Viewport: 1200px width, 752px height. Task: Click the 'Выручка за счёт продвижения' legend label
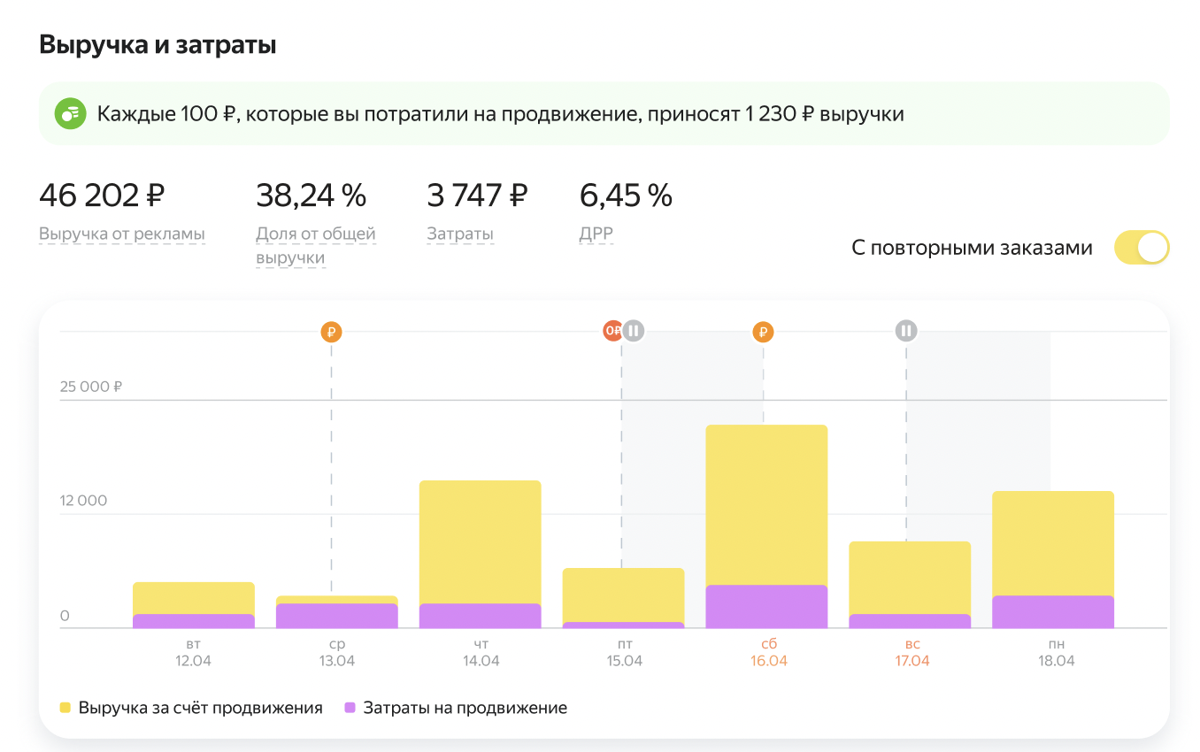tap(200, 708)
